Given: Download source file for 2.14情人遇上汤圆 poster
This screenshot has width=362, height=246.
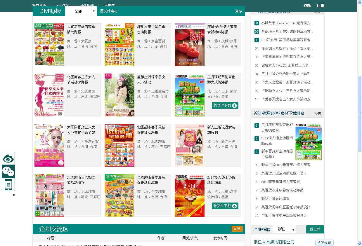Looking at the screenshot, I should [x=225, y=206].
